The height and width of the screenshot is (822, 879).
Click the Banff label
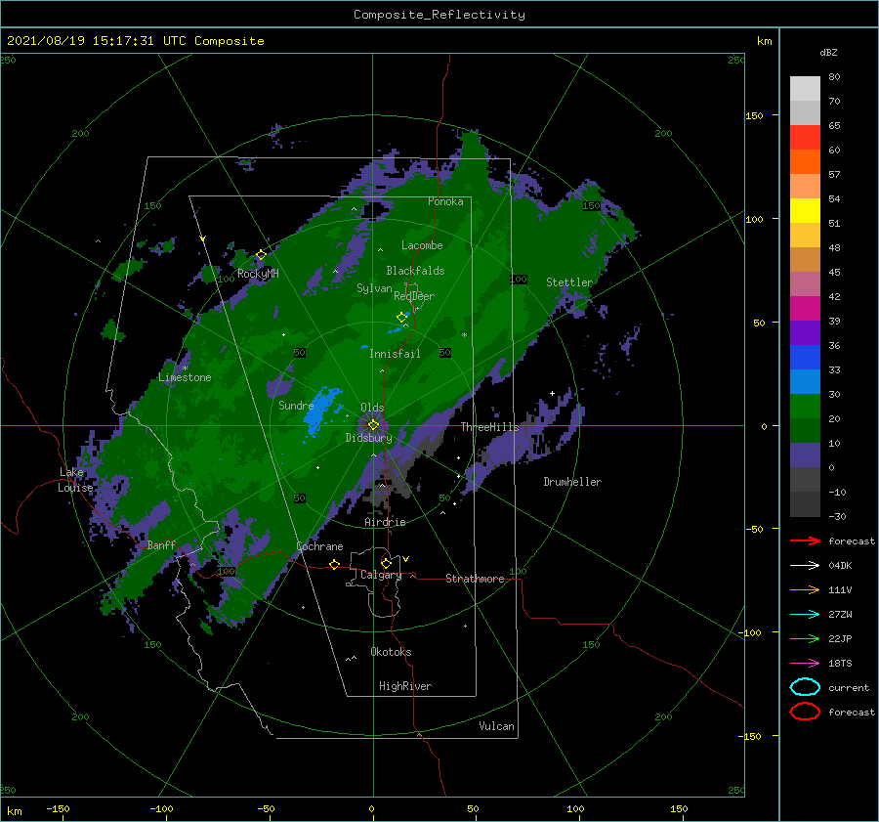(x=161, y=544)
